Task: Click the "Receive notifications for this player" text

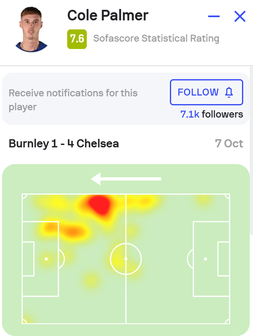Action: click(73, 100)
